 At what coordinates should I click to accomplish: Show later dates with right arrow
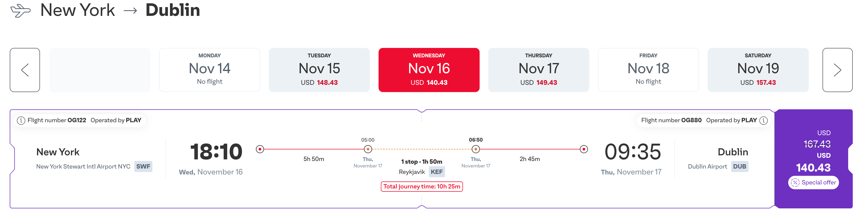[837, 70]
